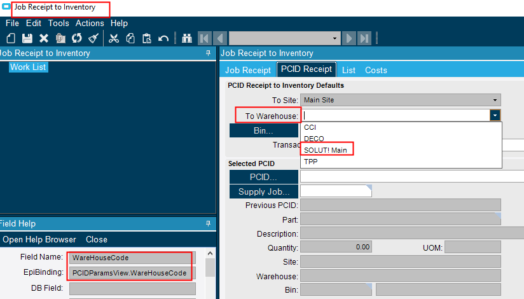This screenshot has width=524, height=299.
Task: Select Work List in the tree
Action: click(x=28, y=67)
